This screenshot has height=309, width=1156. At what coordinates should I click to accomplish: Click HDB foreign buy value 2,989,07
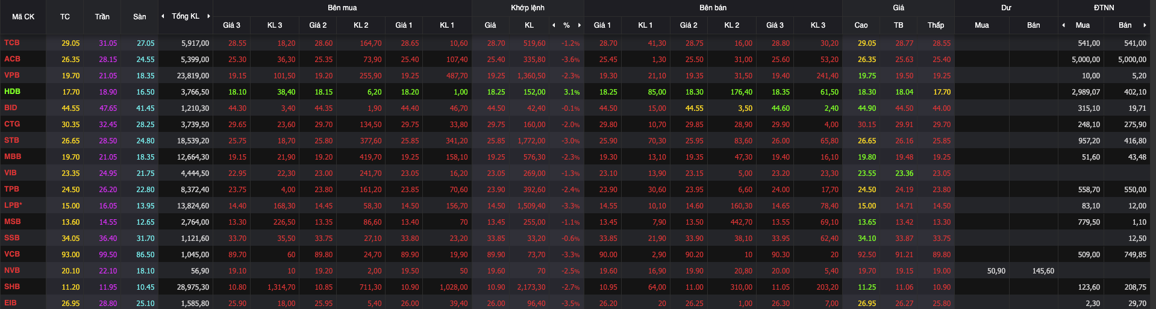1086,92
